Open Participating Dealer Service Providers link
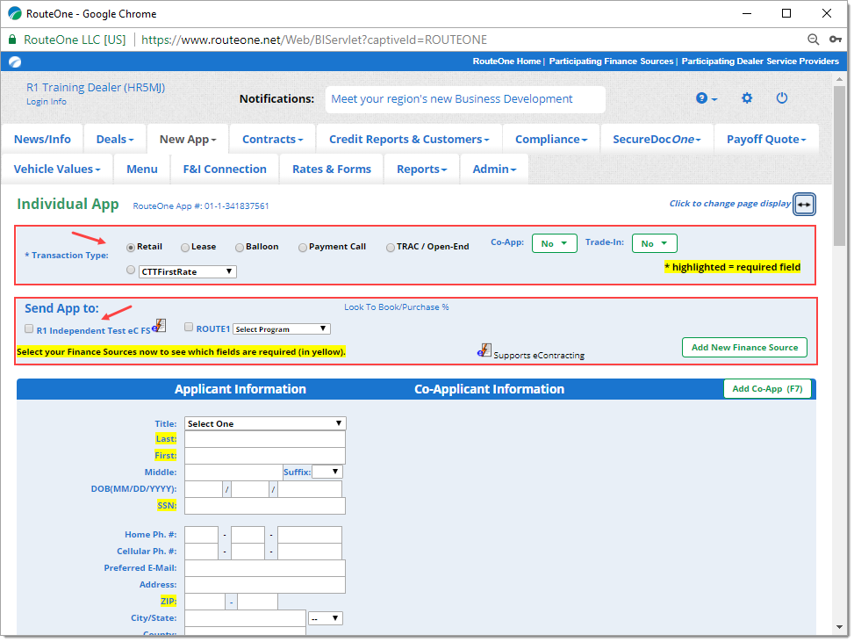Screen dimensions: 854x642 [x=760, y=61]
